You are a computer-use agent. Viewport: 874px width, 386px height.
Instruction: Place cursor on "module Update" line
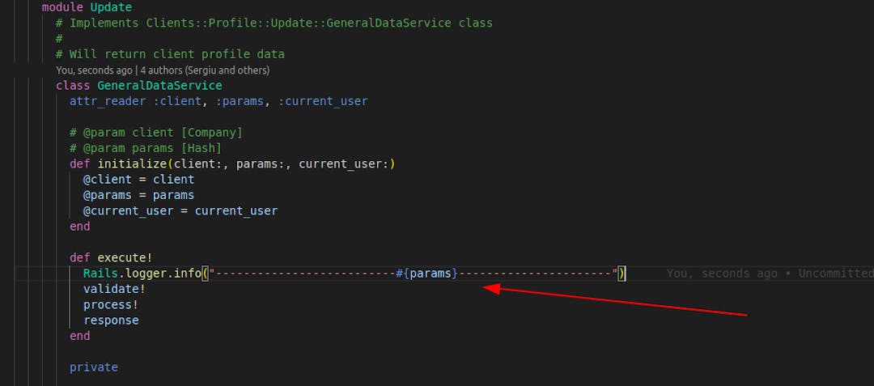(x=87, y=7)
